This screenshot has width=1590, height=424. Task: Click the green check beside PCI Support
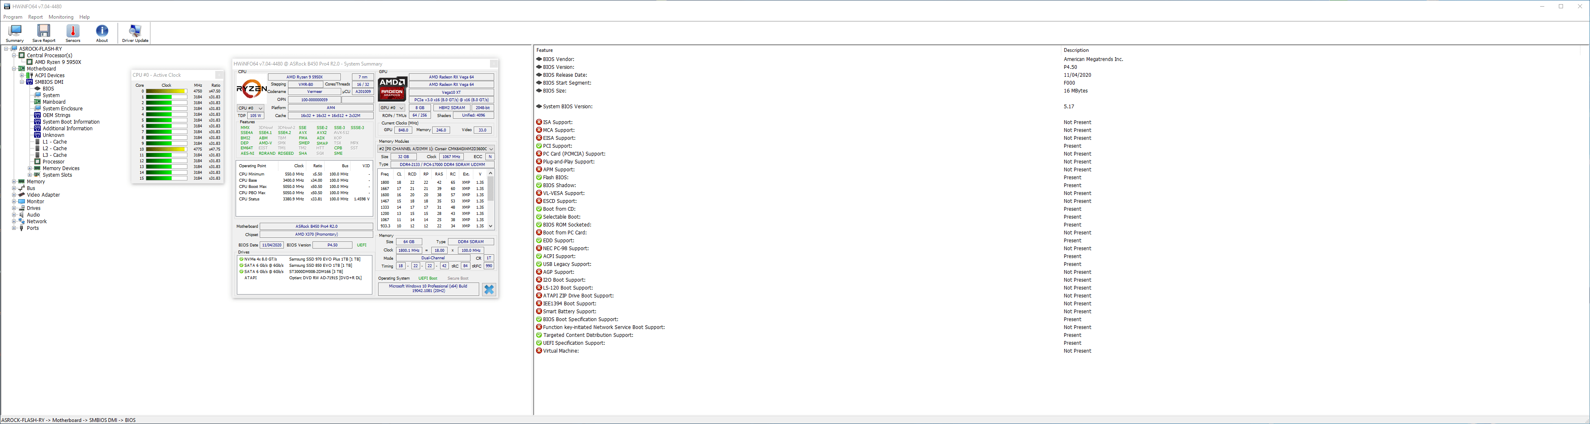[539, 146]
